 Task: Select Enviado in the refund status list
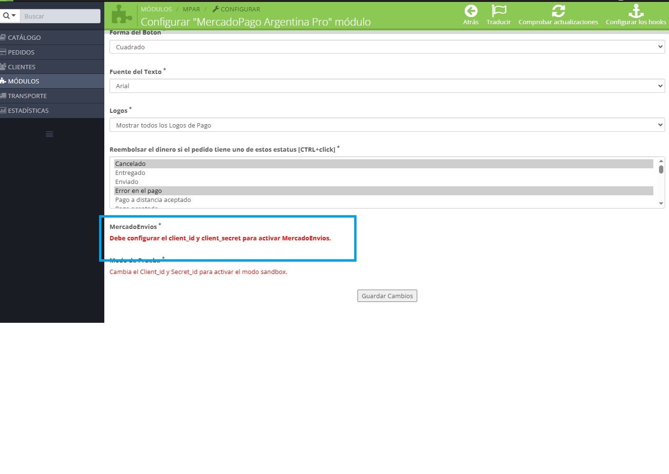click(384, 182)
